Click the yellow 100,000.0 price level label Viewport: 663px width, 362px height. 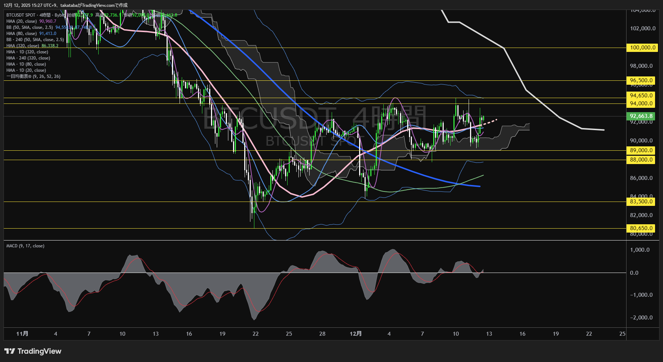642,48
